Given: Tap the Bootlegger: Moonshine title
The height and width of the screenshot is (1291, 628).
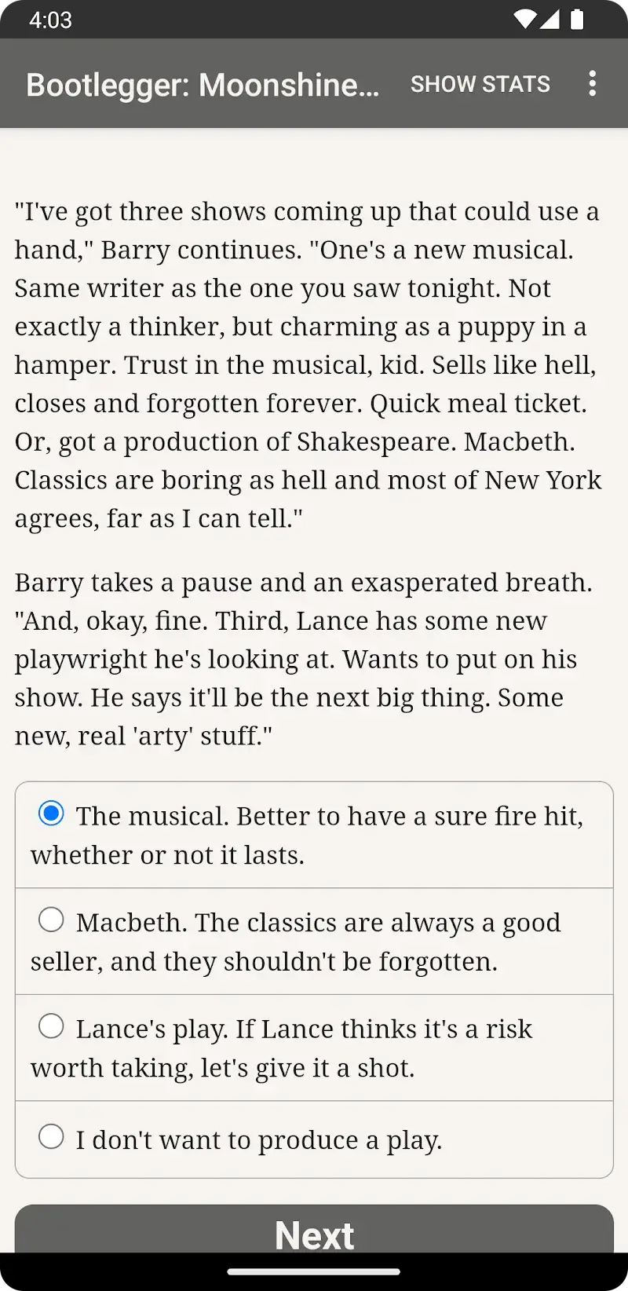Looking at the screenshot, I should coord(202,85).
